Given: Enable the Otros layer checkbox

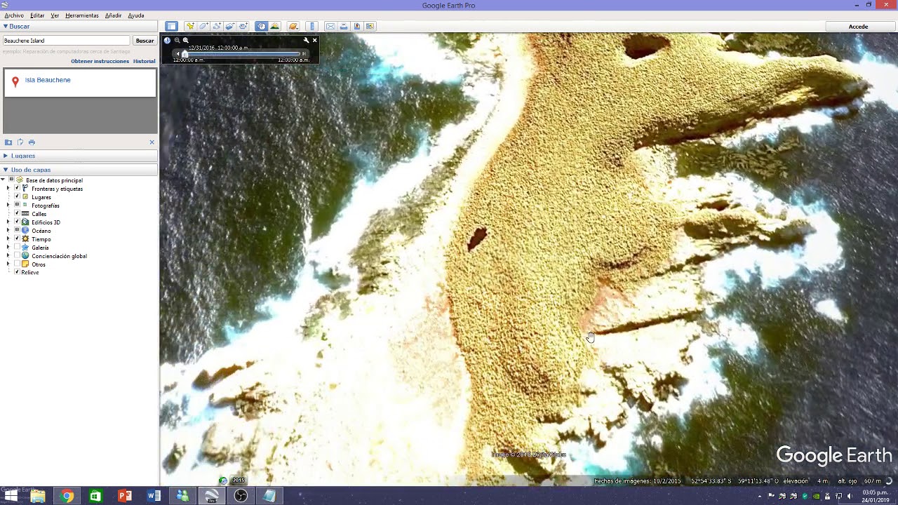Looking at the screenshot, I should click(x=17, y=264).
